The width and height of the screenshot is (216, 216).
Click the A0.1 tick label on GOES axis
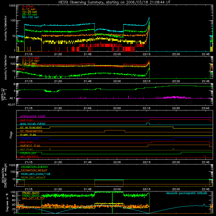click(12, 98)
